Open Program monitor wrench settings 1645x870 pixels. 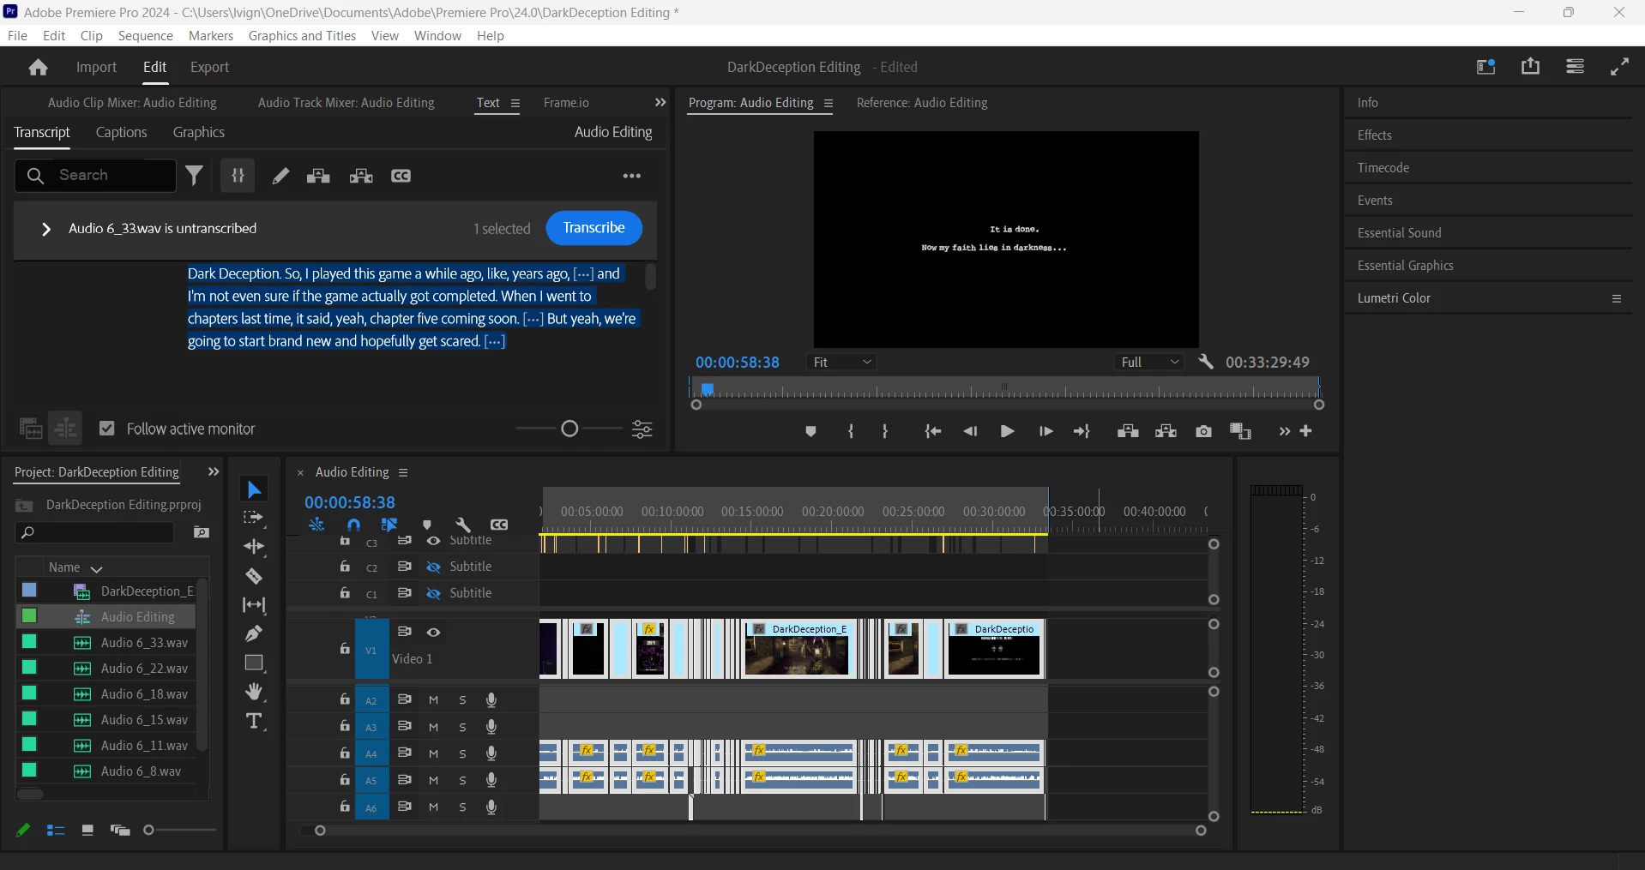[x=1206, y=362]
